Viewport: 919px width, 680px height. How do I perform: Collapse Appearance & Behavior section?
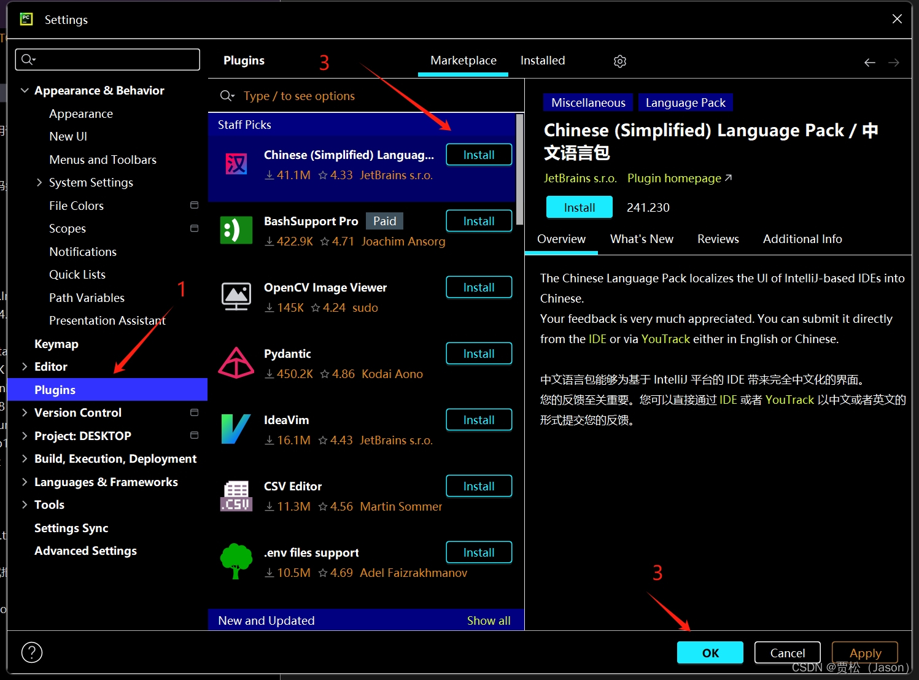click(x=25, y=90)
